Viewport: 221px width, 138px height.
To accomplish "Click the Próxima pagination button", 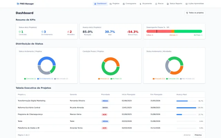I will (x=198, y=135).
